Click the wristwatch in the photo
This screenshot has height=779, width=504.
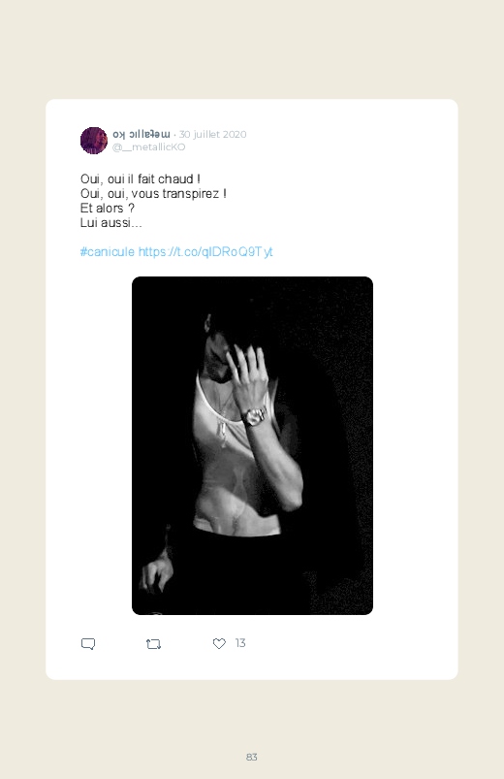[255, 417]
